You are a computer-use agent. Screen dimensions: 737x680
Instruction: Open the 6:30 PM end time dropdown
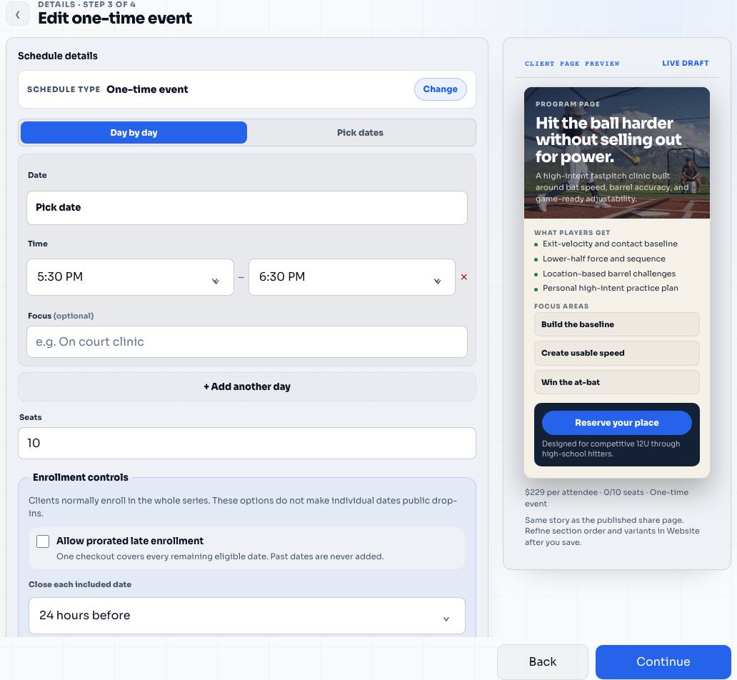pyautogui.click(x=351, y=277)
